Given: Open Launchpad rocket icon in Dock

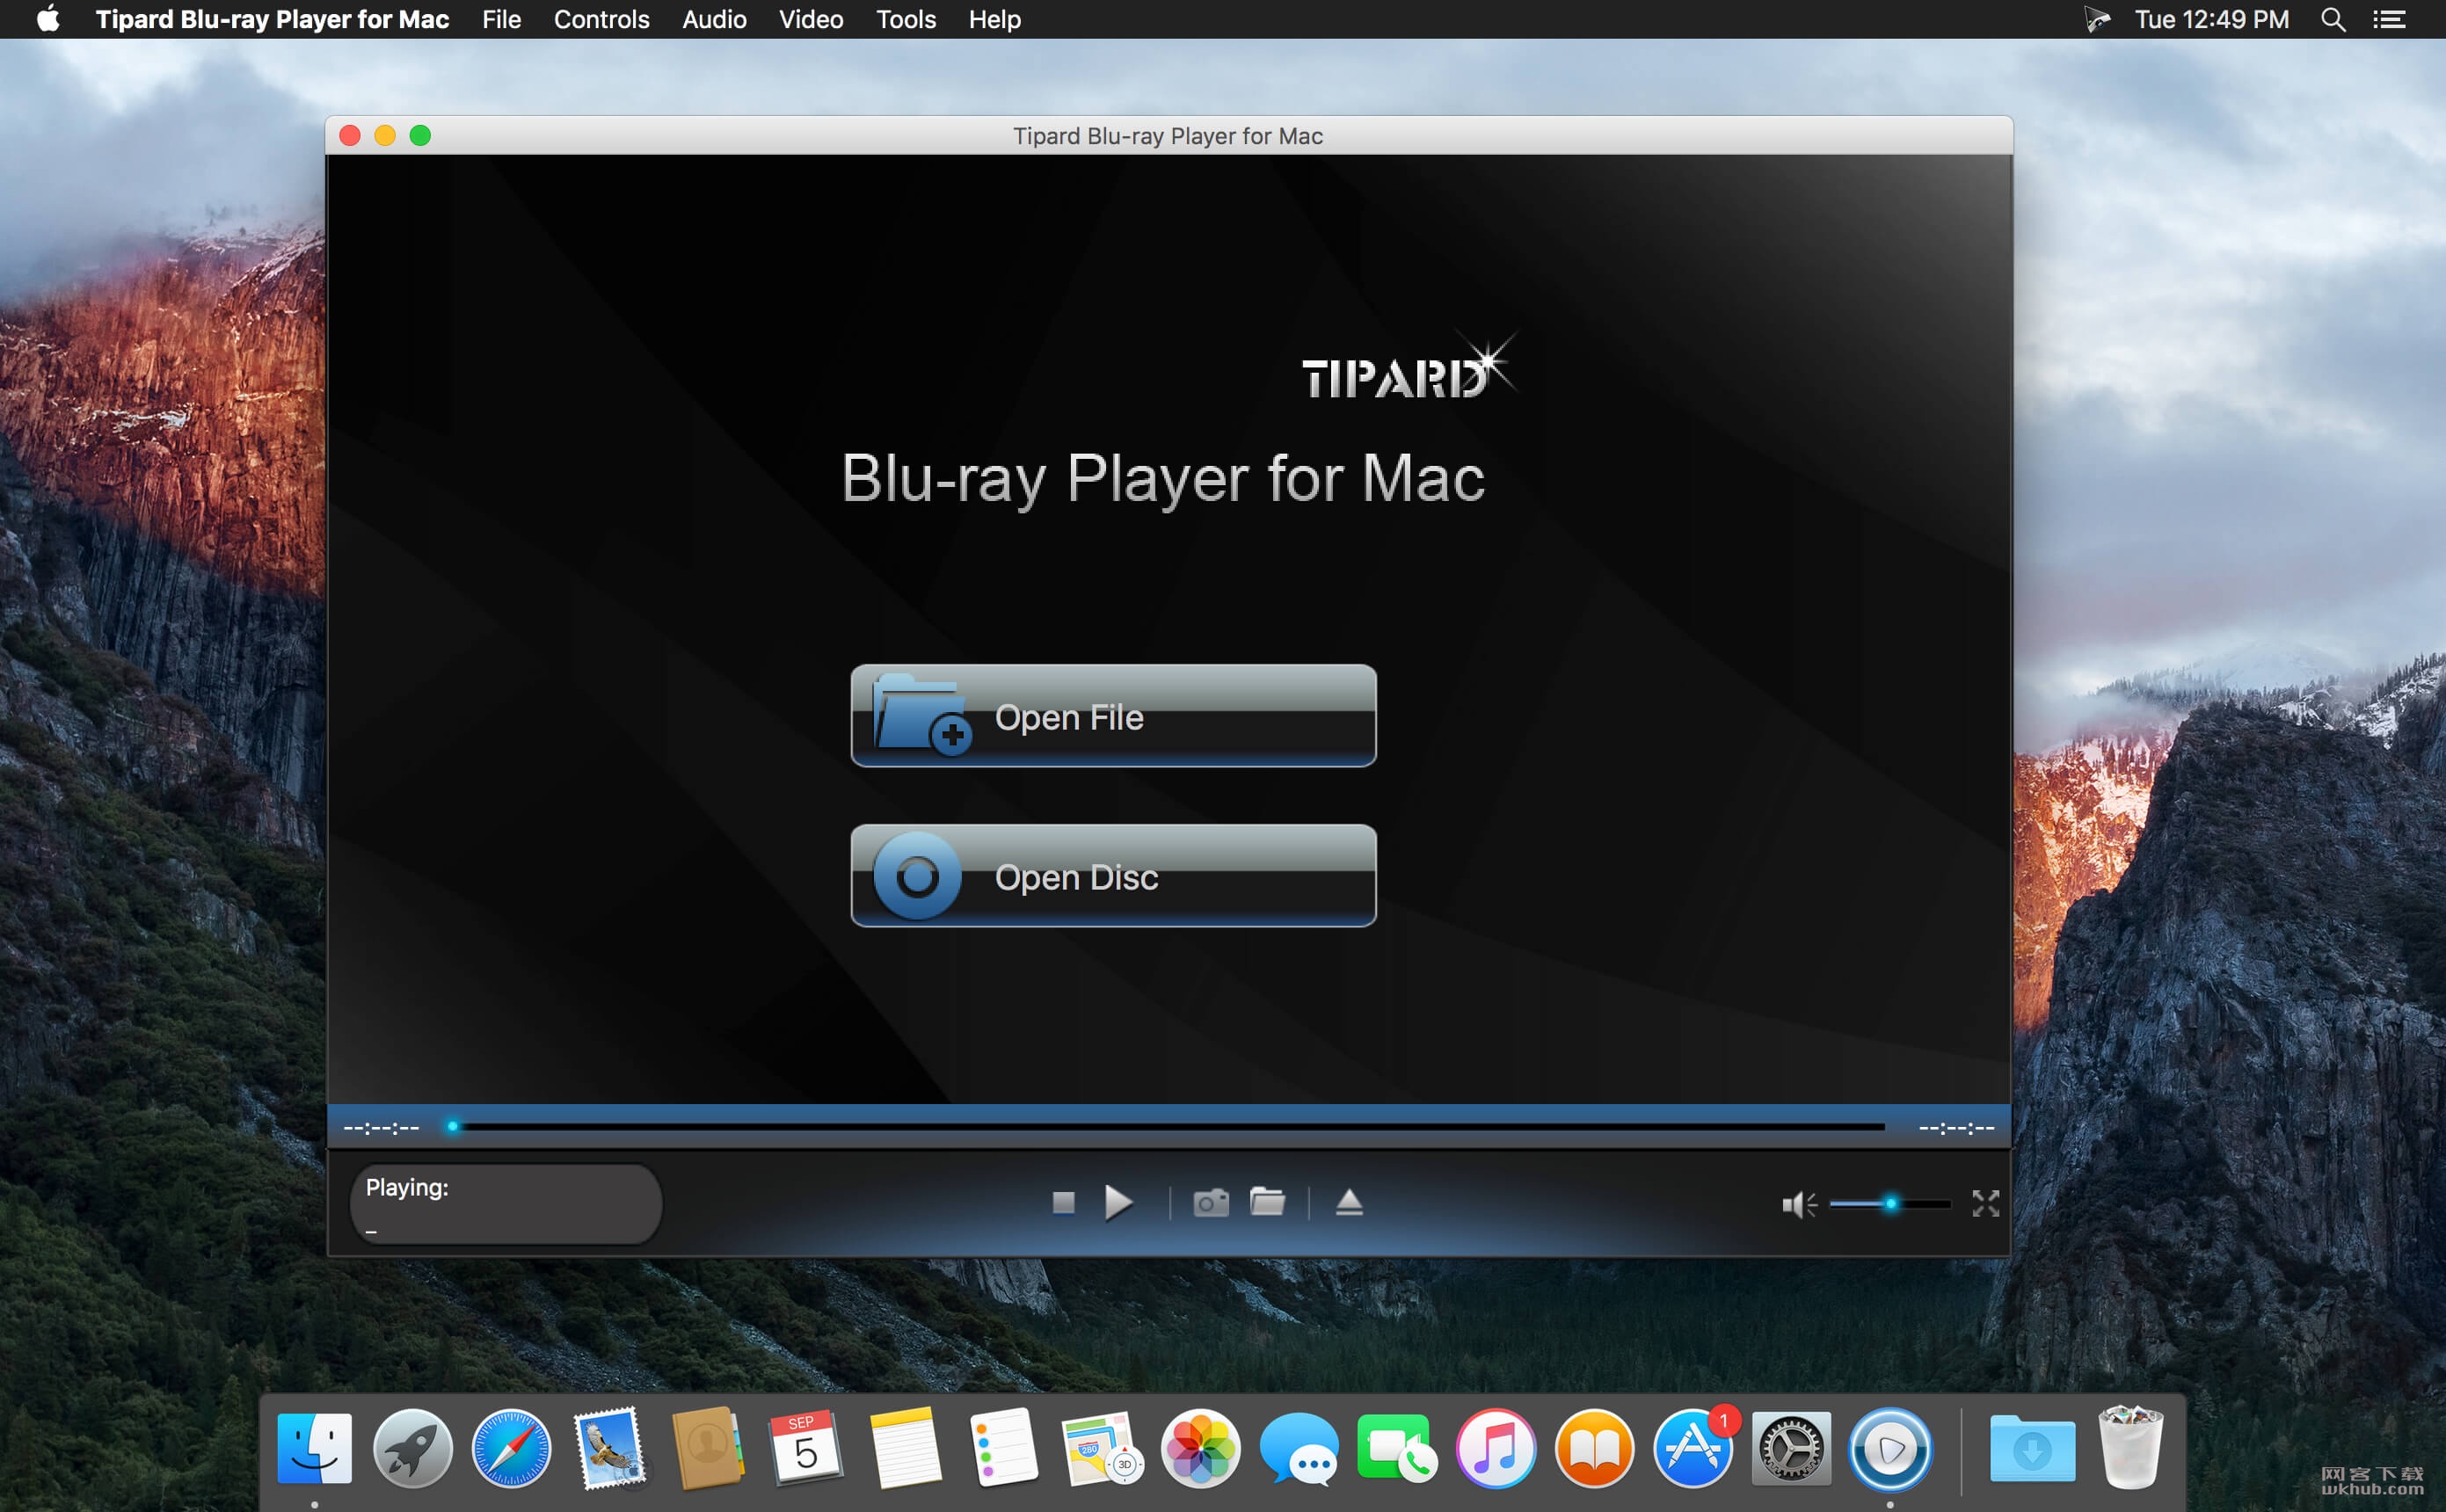Looking at the screenshot, I should 412,1448.
